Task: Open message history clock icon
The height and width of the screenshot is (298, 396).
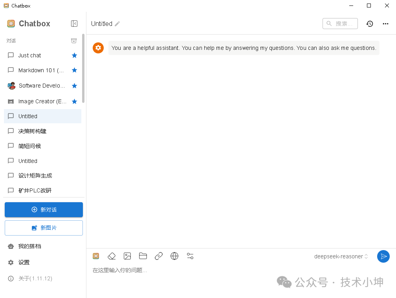Action: point(370,24)
